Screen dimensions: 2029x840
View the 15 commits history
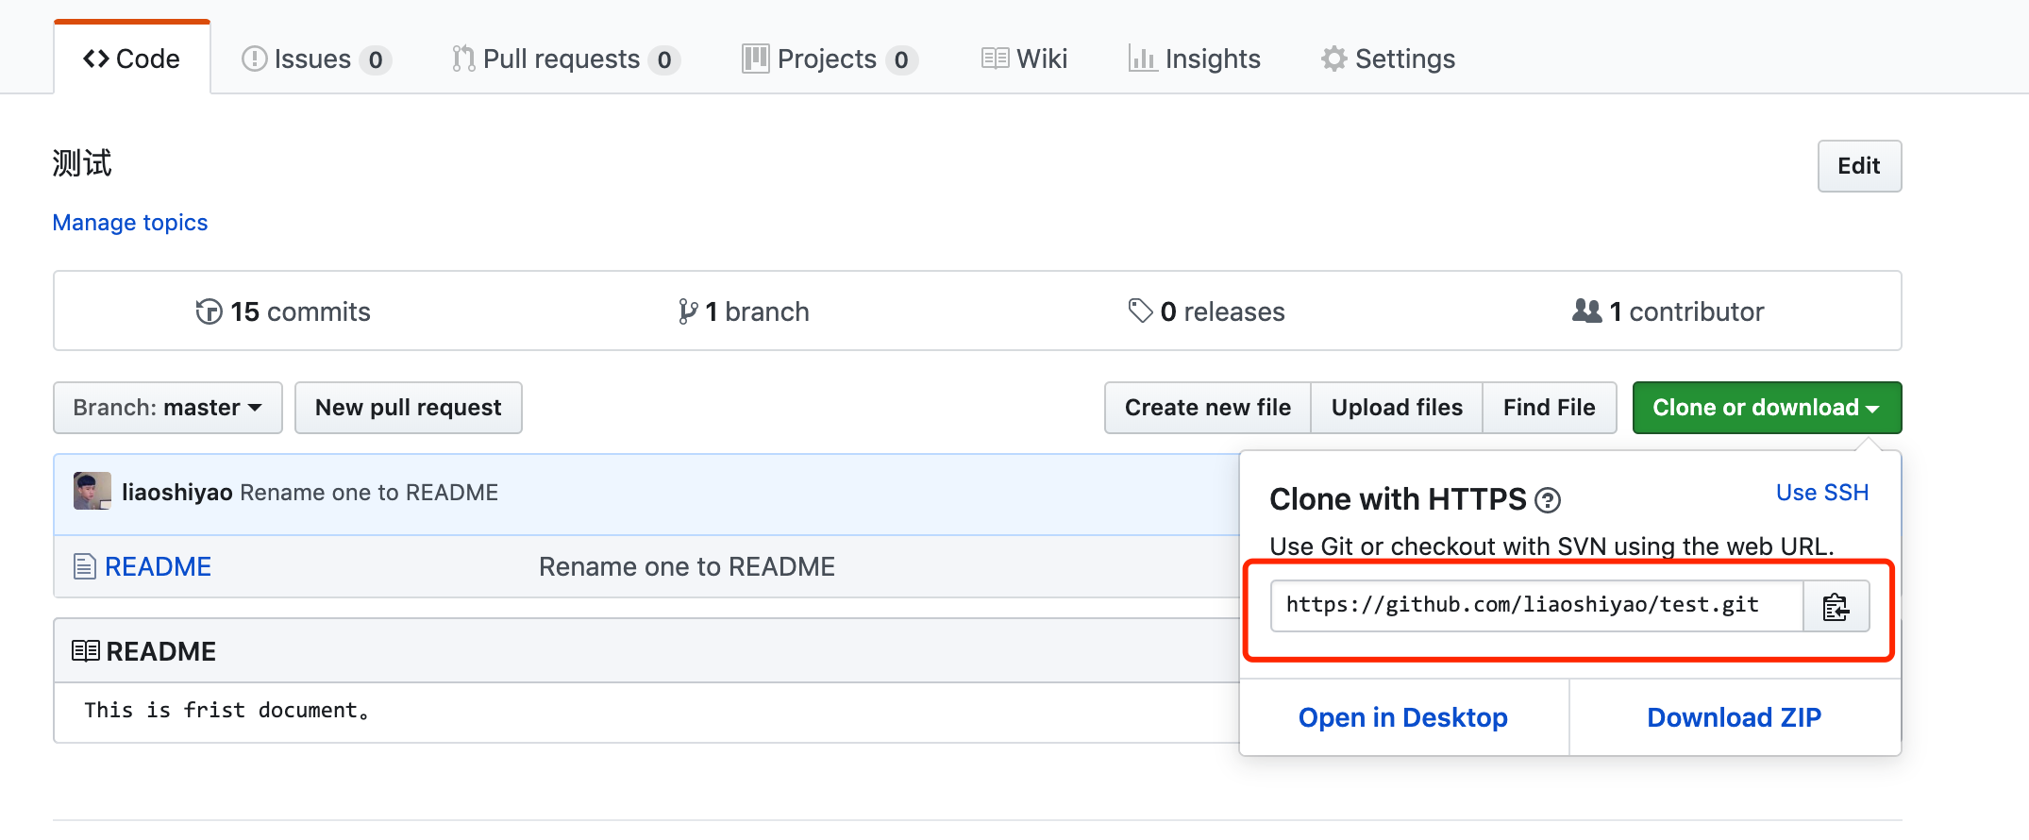[x=283, y=311]
